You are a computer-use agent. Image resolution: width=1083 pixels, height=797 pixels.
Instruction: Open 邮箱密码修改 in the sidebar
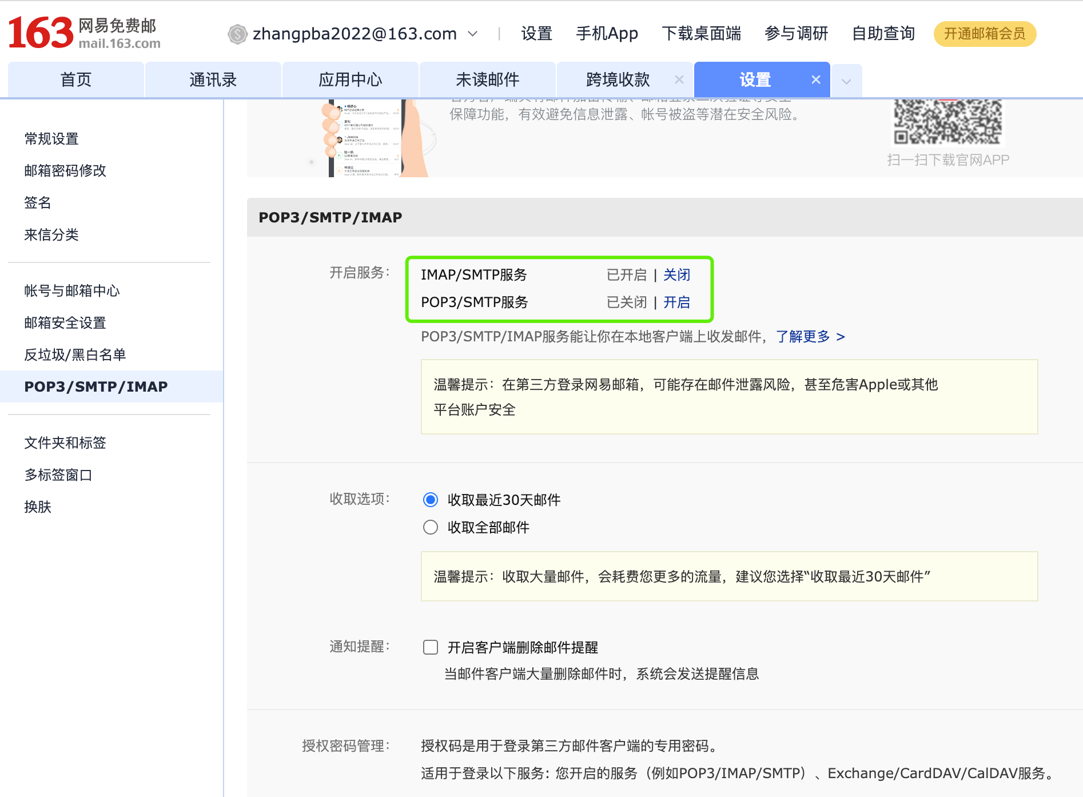click(65, 171)
